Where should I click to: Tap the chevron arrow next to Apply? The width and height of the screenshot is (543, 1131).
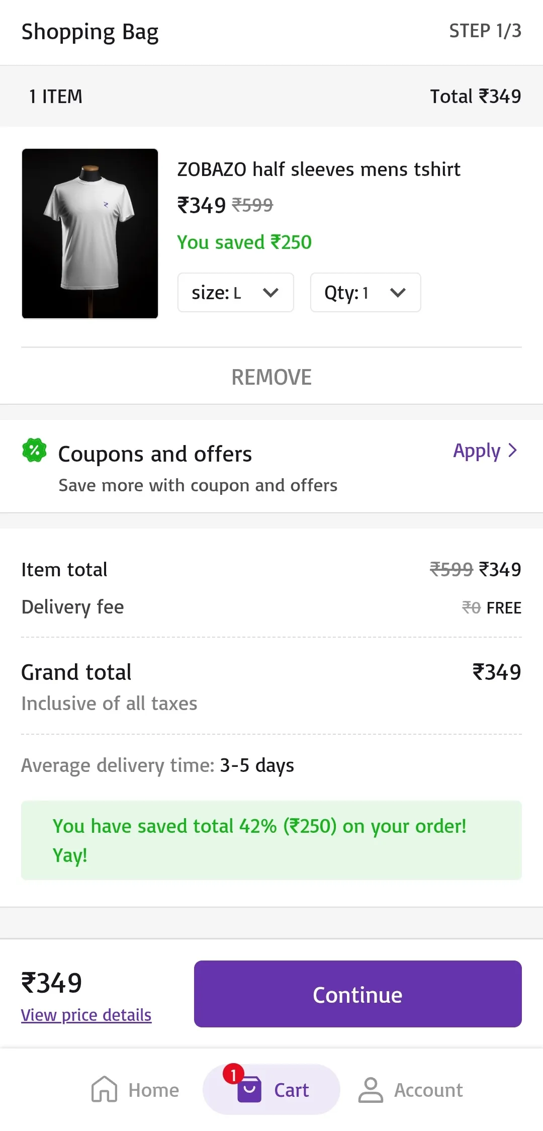[x=512, y=451]
